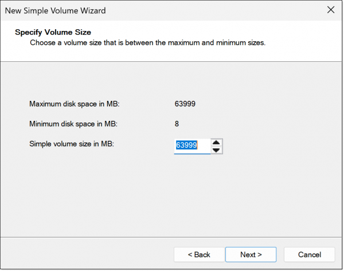Screen dimensions: 344x271
Task: Go back using the Back button
Action: tap(199, 254)
